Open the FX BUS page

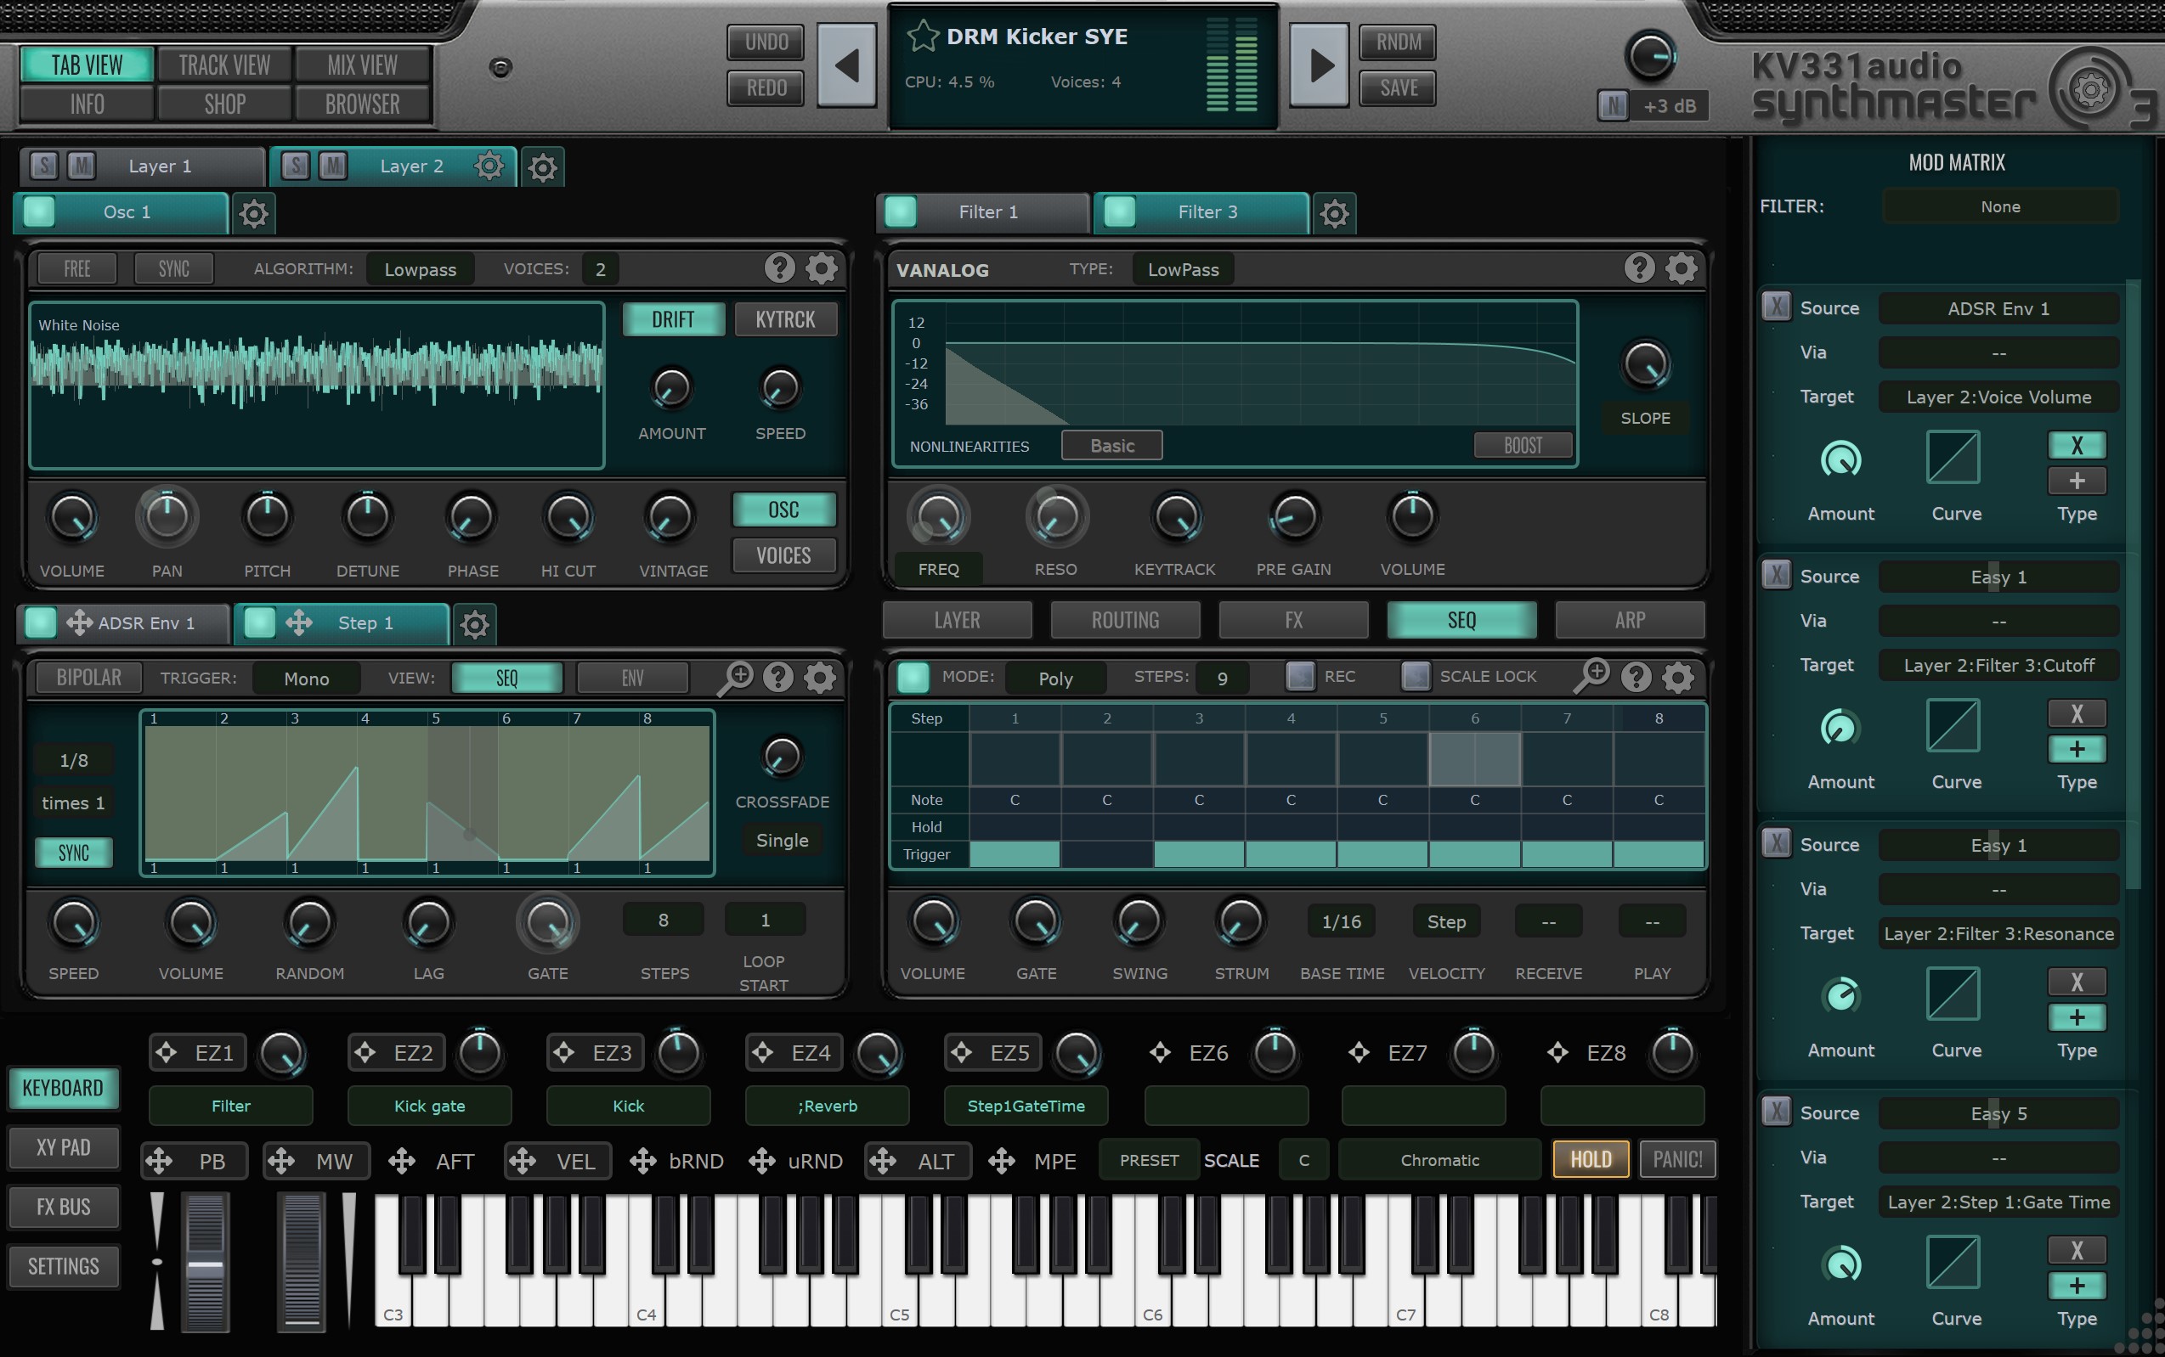tap(63, 1208)
